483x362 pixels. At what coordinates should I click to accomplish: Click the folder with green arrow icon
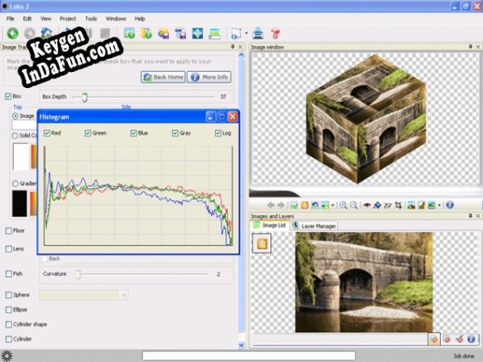(x=146, y=33)
